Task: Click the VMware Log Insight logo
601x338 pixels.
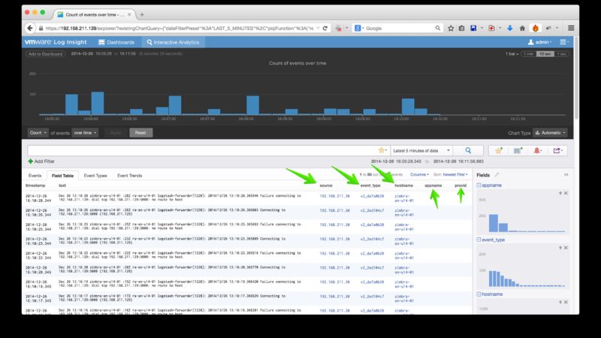Action: click(56, 42)
